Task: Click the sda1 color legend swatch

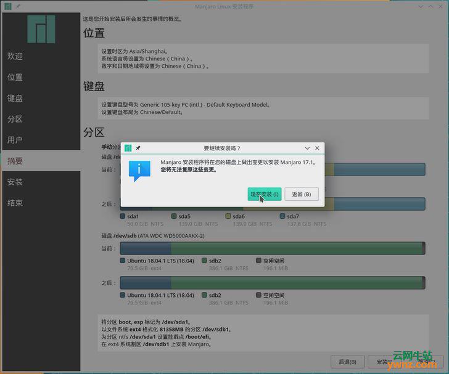Action: (123, 216)
